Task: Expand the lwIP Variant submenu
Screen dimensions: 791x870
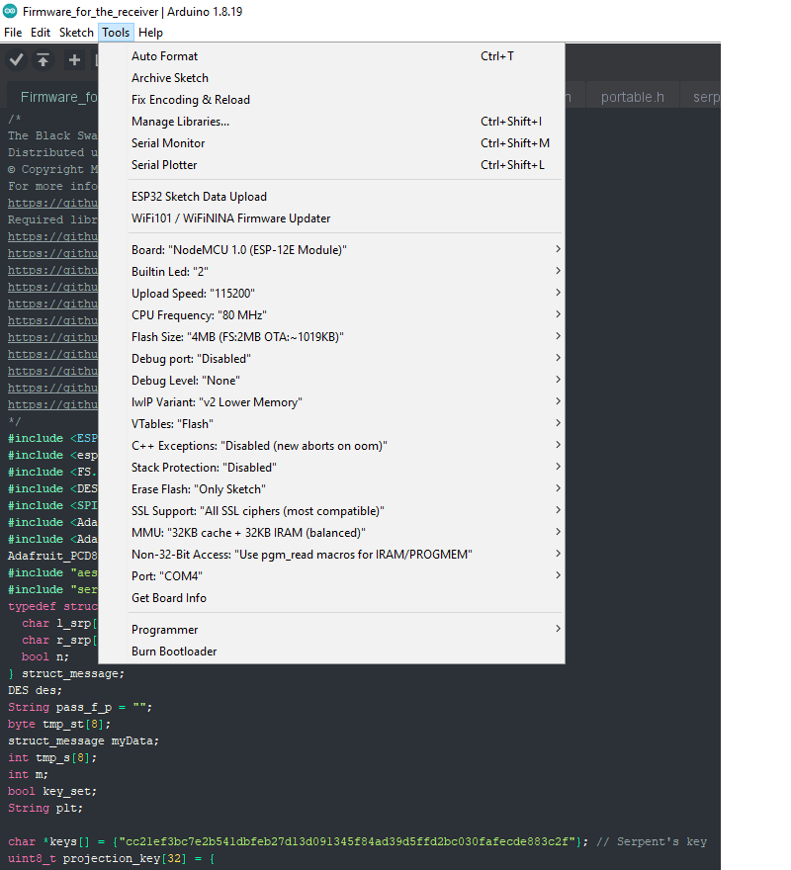Action: [331, 402]
